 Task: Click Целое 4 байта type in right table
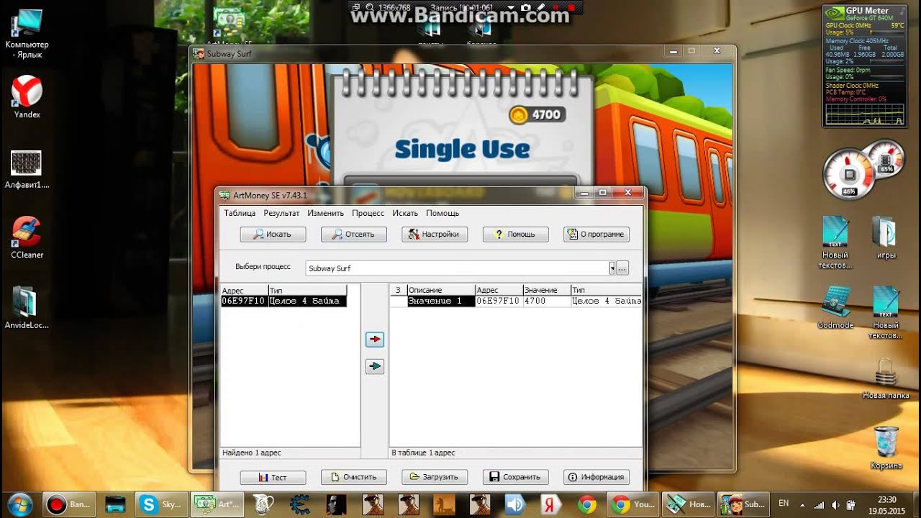pos(606,301)
